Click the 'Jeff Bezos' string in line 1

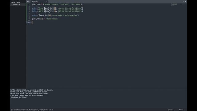pyautogui.click(x=76, y=4)
